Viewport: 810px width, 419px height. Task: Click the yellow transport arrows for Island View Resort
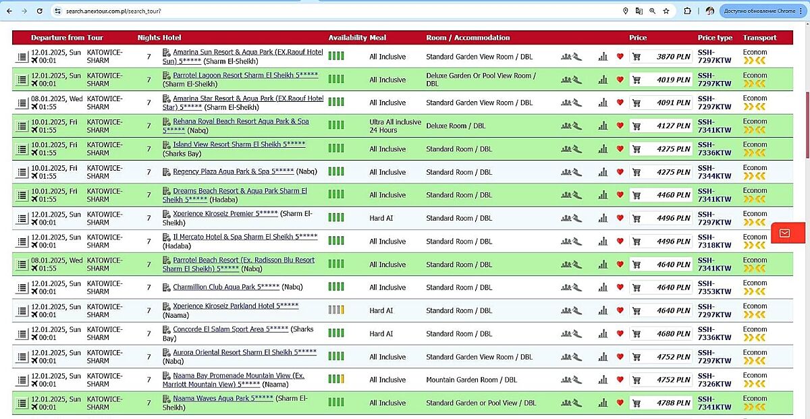[x=755, y=153]
